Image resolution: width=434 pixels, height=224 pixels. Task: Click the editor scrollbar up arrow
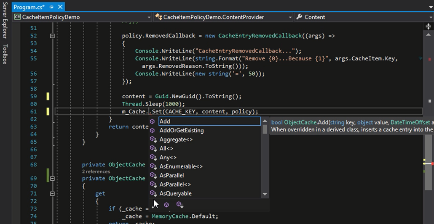(428, 34)
